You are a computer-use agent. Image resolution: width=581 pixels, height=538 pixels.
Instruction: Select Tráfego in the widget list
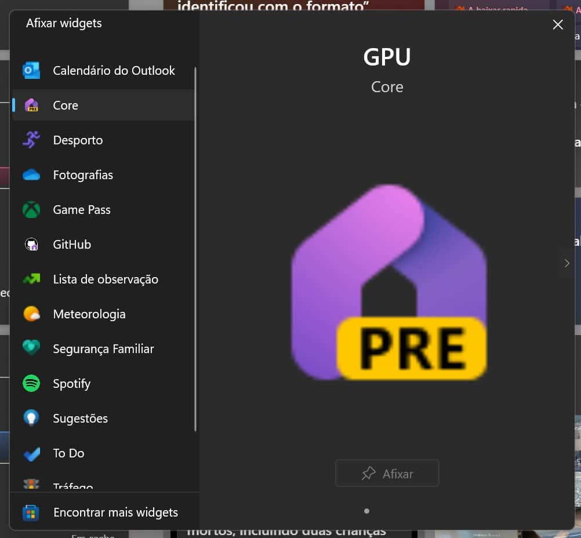coord(73,486)
